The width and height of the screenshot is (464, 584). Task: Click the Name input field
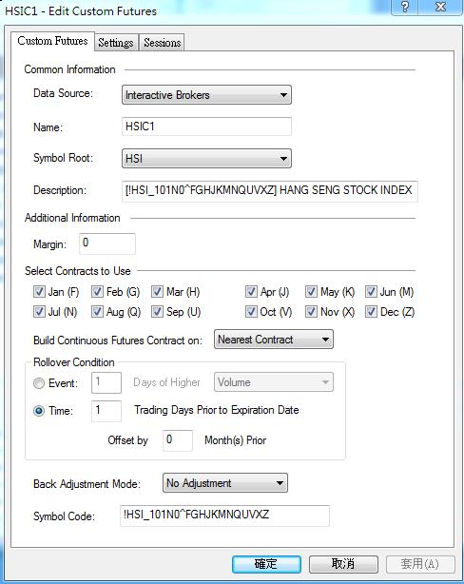[206, 127]
